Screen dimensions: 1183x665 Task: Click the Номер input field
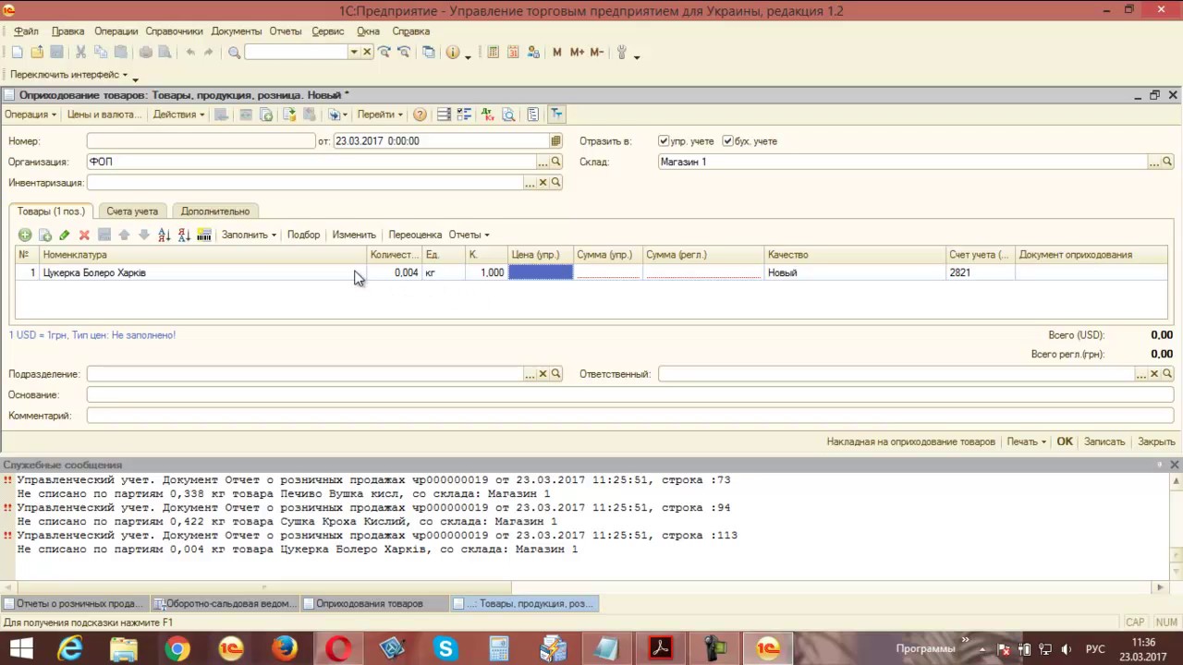click(x=201, y=141)
